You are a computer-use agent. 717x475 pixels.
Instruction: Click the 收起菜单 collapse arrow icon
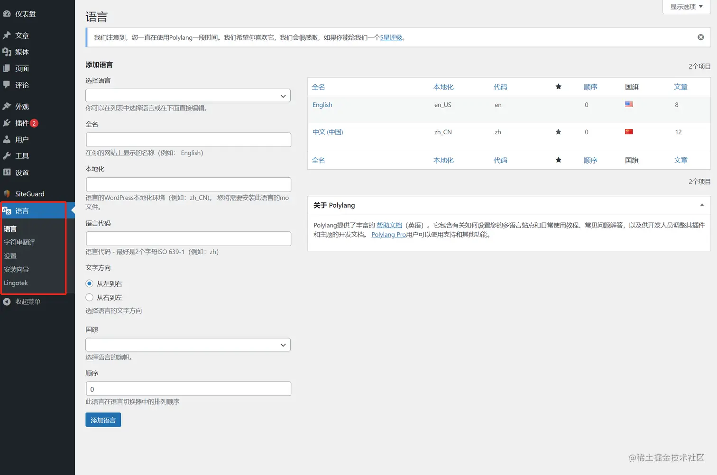pyautogui.click(x=7, y=301)
